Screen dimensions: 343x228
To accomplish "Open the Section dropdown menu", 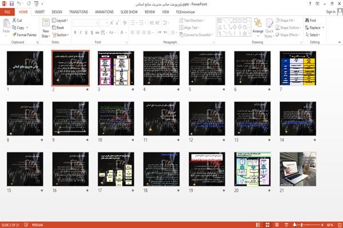I will (61, 35).
